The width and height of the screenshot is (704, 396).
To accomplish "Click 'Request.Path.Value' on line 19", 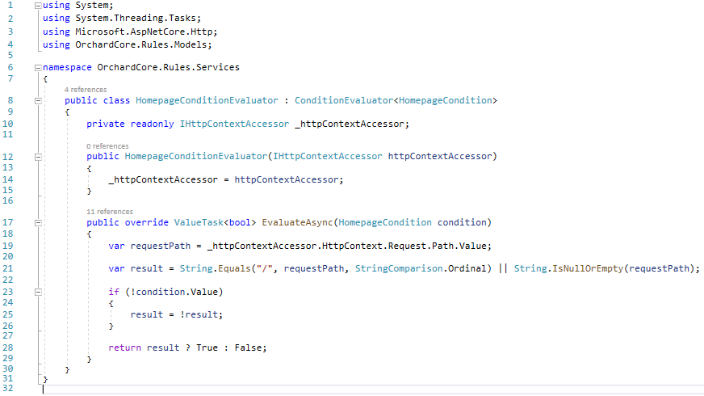I will click(438, 246).
